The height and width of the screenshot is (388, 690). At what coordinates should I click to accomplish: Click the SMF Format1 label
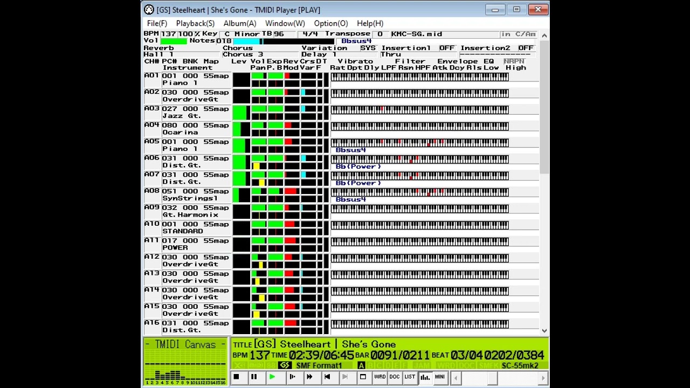pos(319,365)
